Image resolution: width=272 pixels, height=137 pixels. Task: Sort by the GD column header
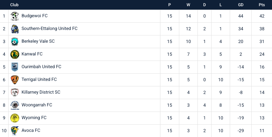(x=241, y=5)
